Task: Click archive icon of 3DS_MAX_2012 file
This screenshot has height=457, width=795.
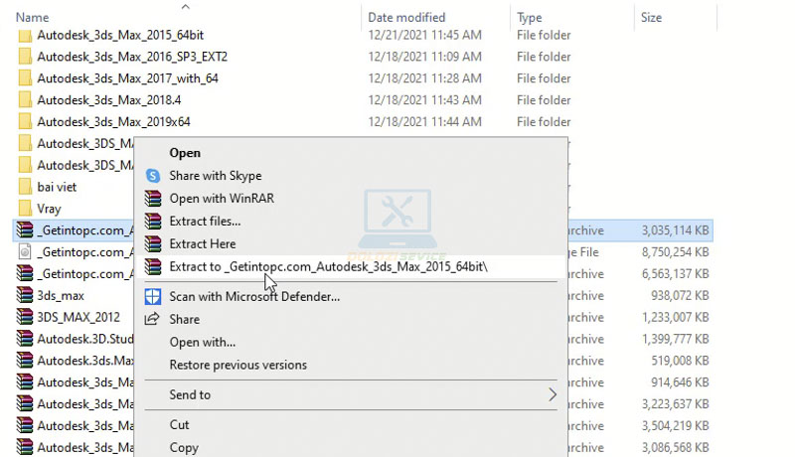Action: point(24,317)
